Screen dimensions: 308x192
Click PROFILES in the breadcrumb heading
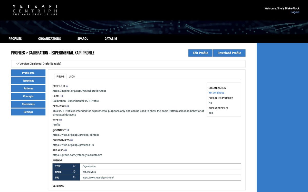coord(18,53)
